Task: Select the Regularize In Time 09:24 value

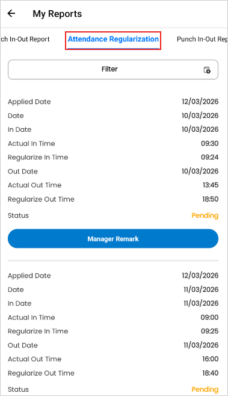Action: coord(209,157)
